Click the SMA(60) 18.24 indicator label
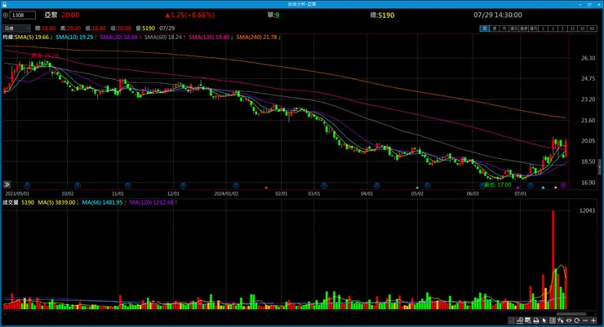 (x=165, y=37)
